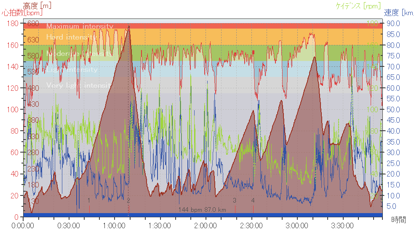Click the 'Very light intensity' zone label
This screenshot has width=414, height=232.
[x=79, y=85]
